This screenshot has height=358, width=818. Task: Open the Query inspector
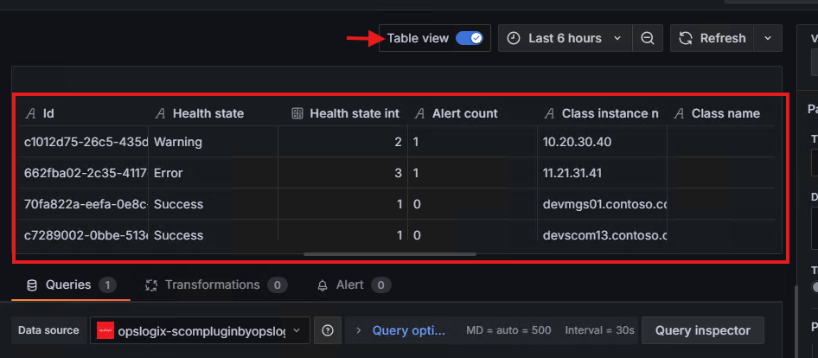(x=704, y=330)
